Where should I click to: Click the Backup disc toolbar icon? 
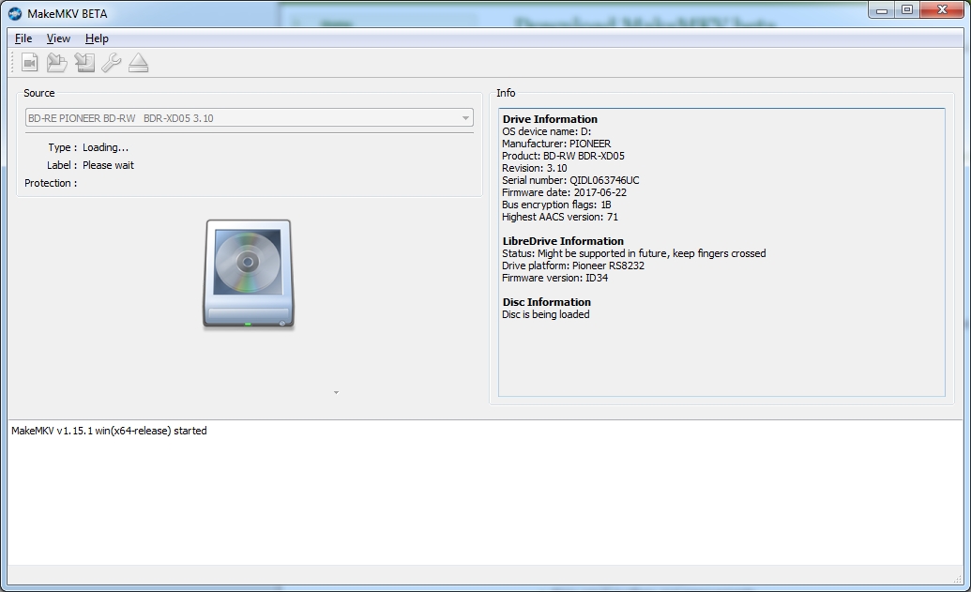tap(84, 63)
